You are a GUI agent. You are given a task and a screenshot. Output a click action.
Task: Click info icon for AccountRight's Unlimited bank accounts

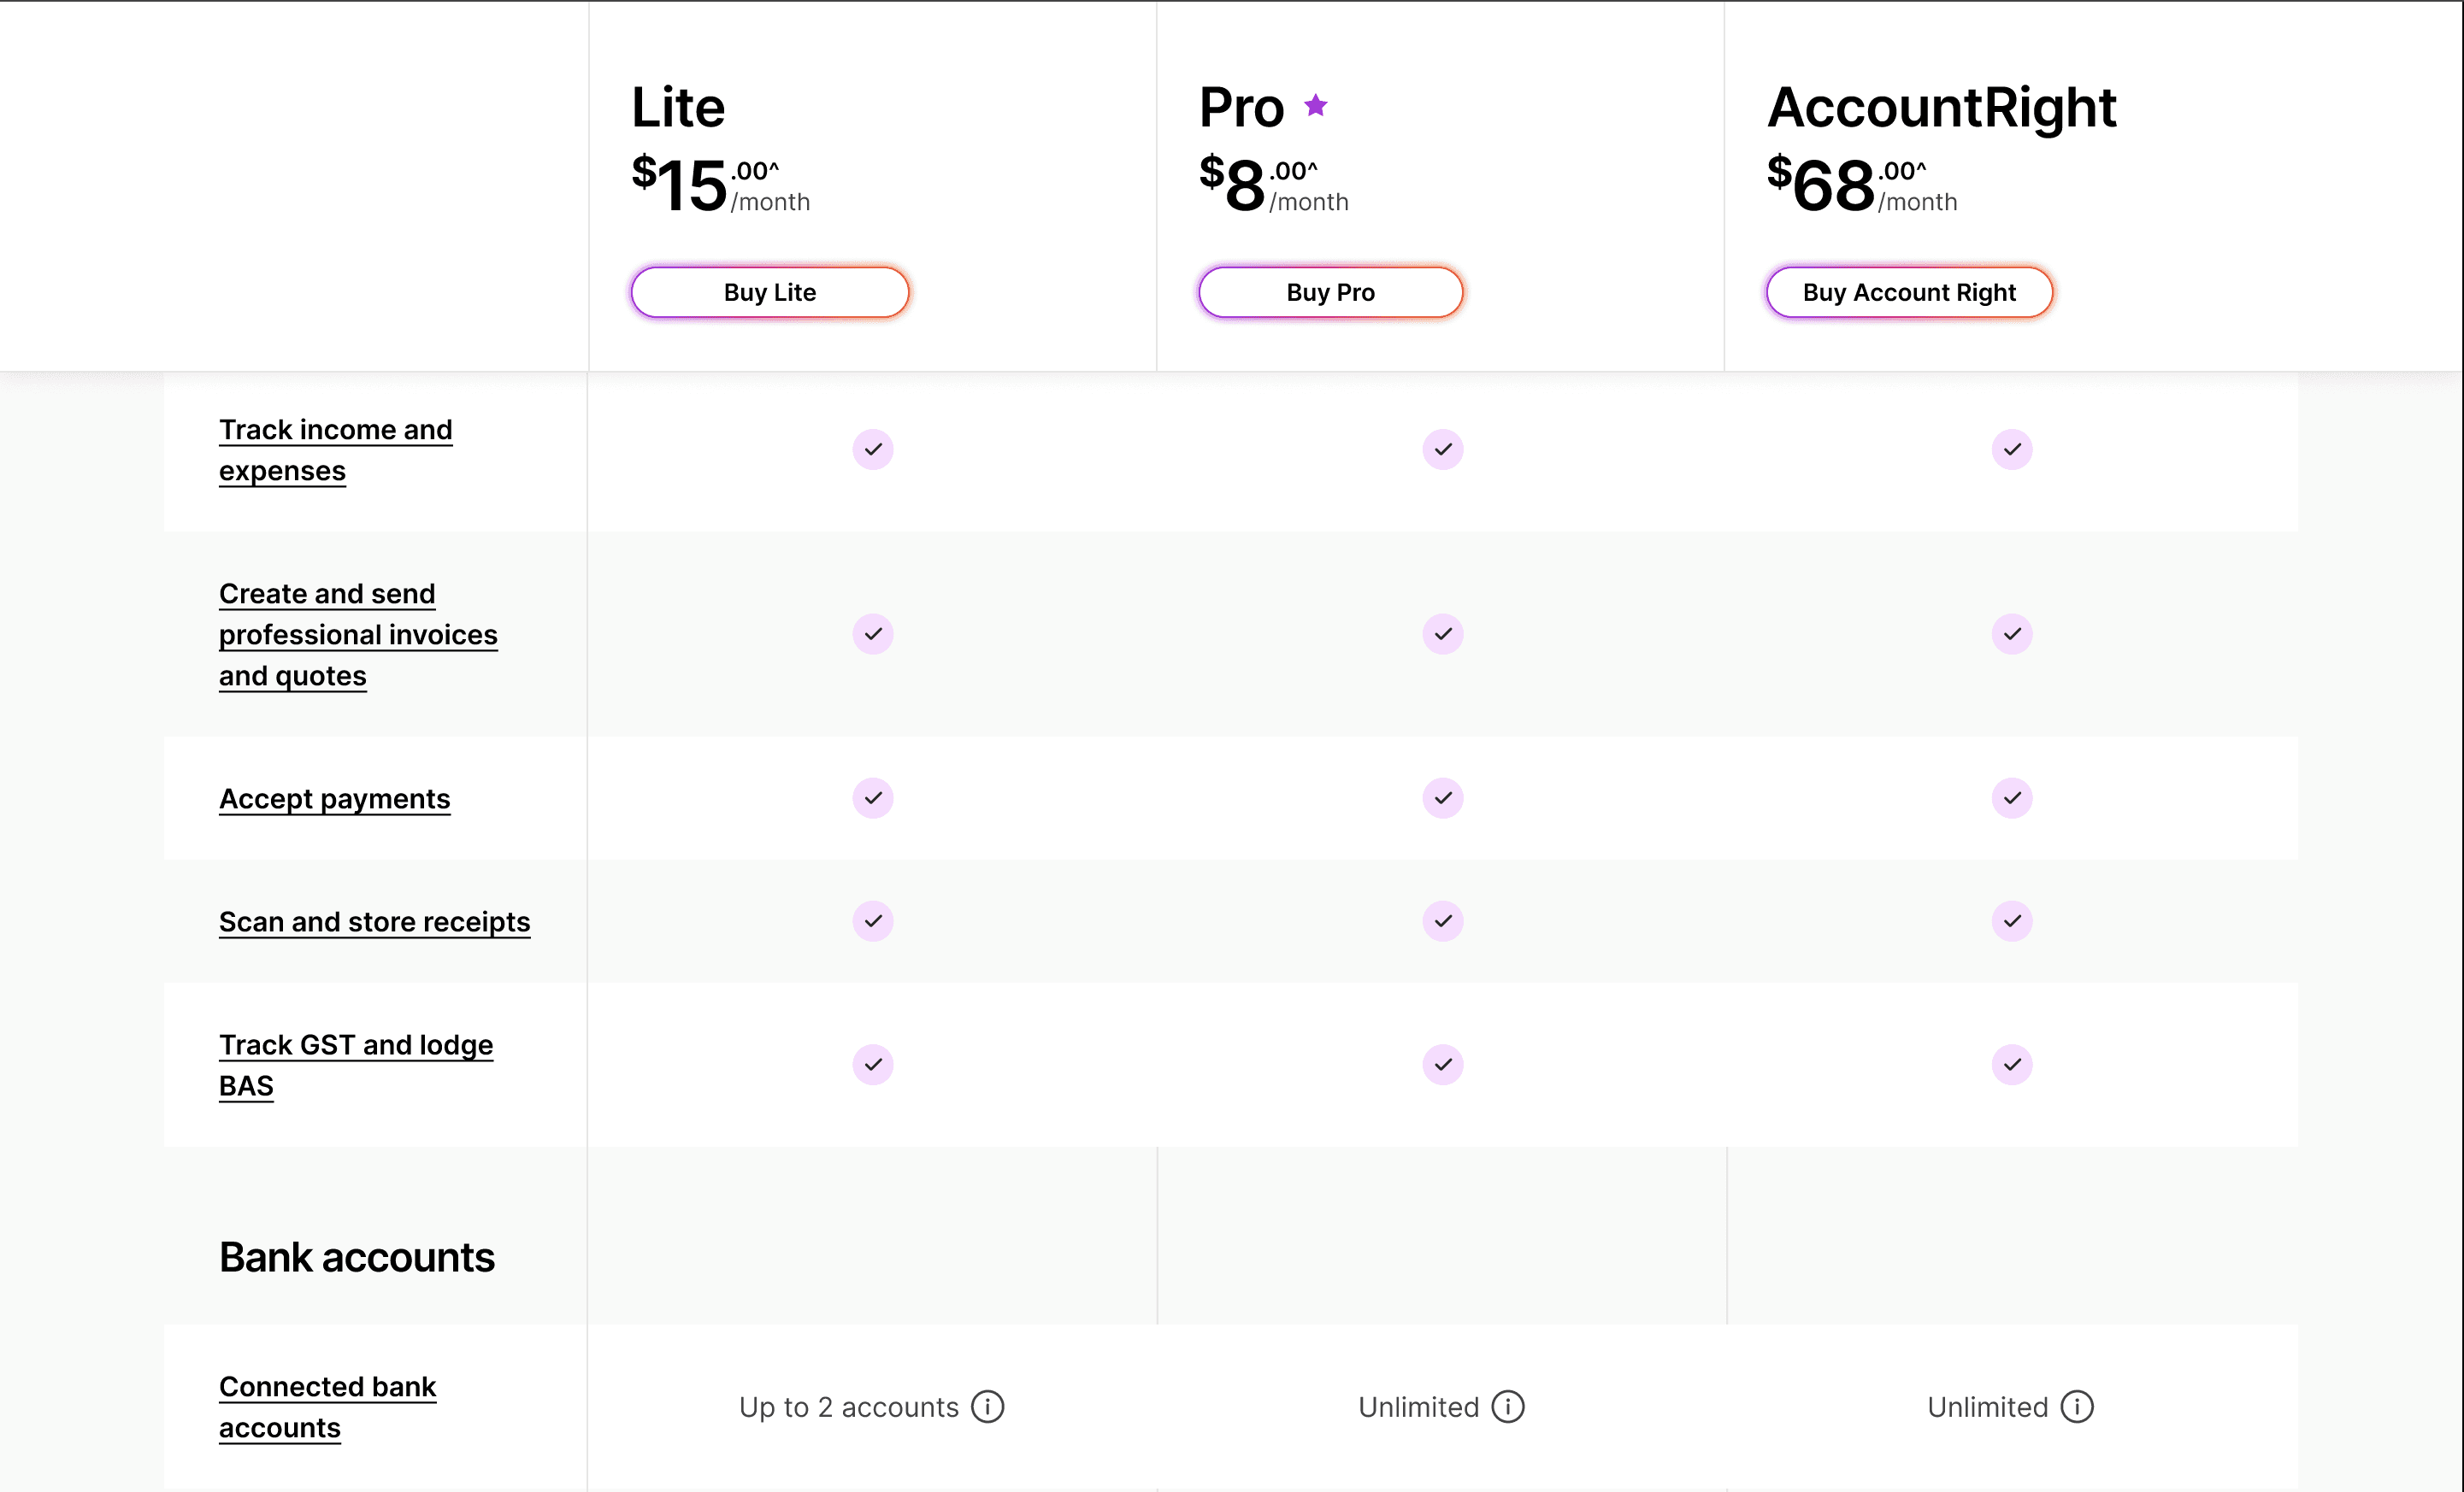tap(2076, 1406)
